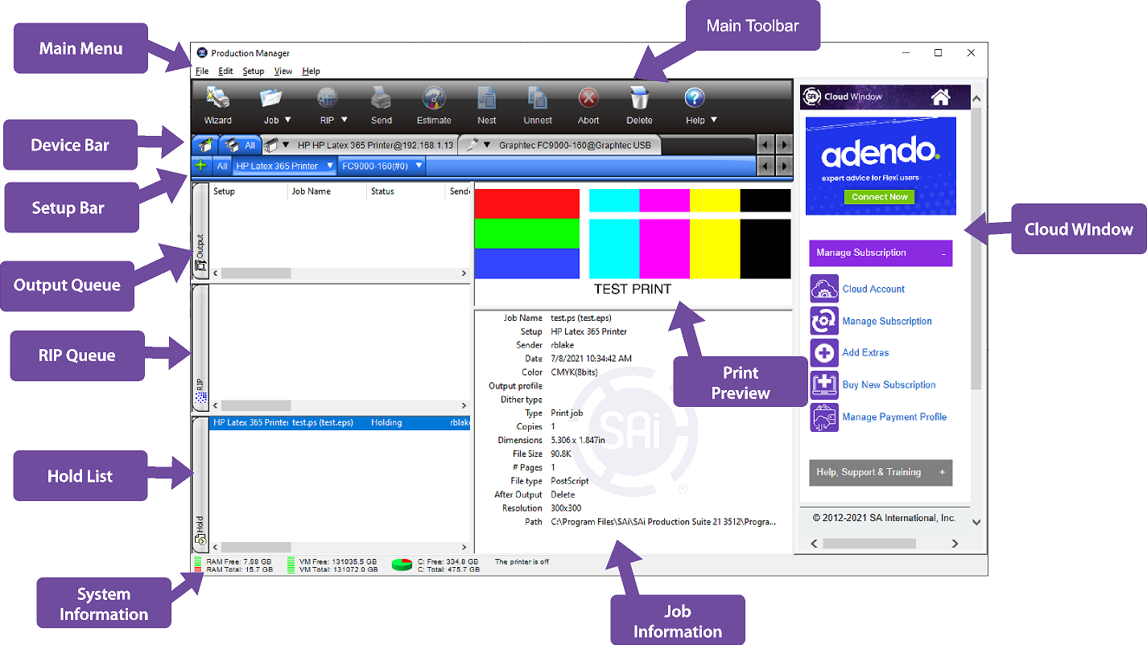This screenshot has width=1147, height=645.
Task: Open the Help menu
Action: click(x=312, y=72)
